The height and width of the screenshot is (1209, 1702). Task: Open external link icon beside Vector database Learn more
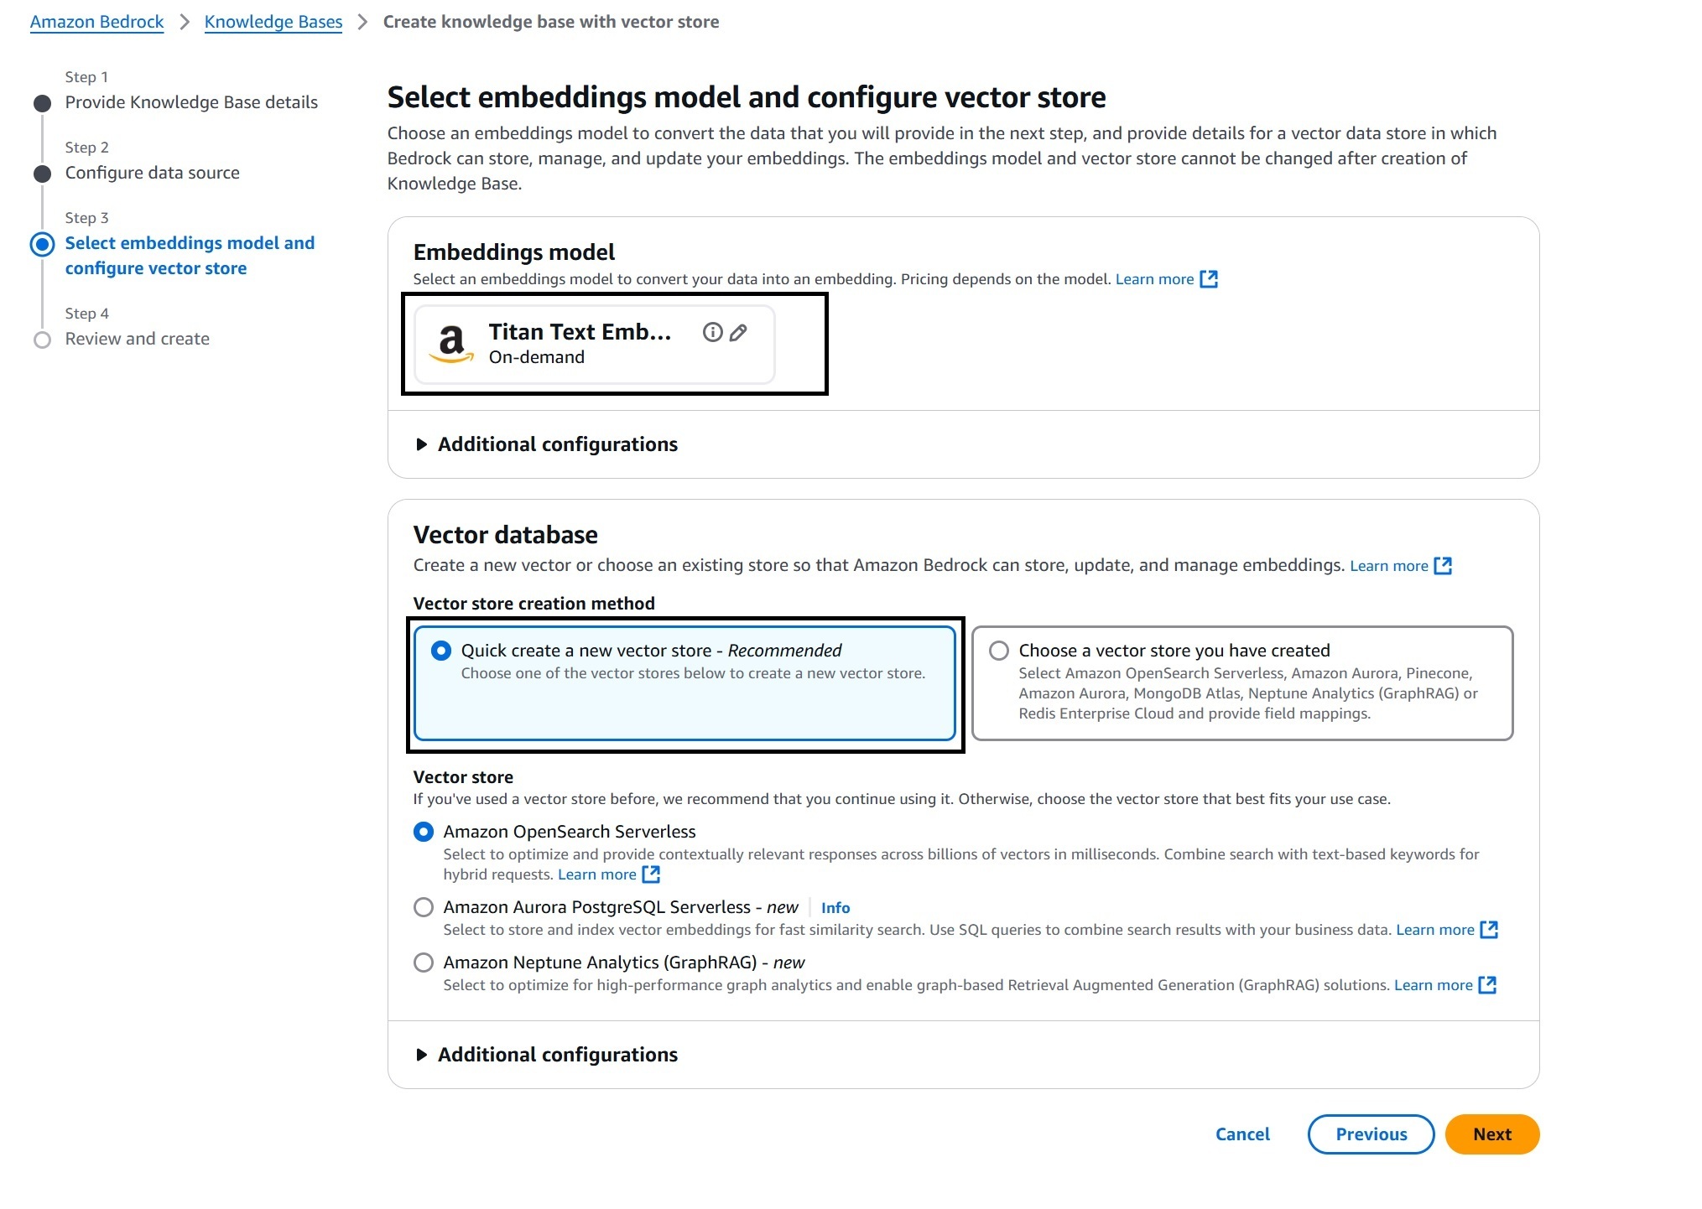click(1443, 566)
